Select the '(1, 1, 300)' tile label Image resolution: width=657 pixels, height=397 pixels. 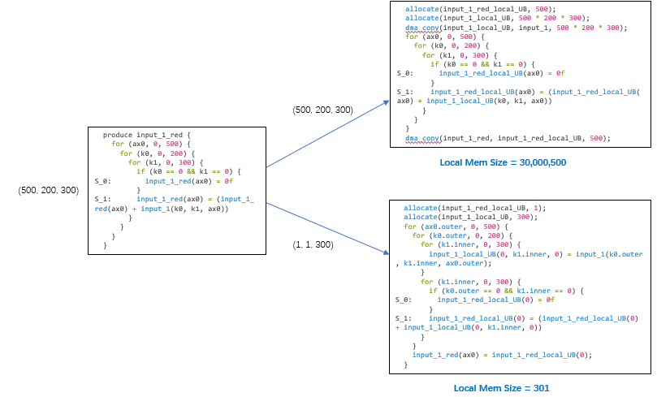coord(313,244)
